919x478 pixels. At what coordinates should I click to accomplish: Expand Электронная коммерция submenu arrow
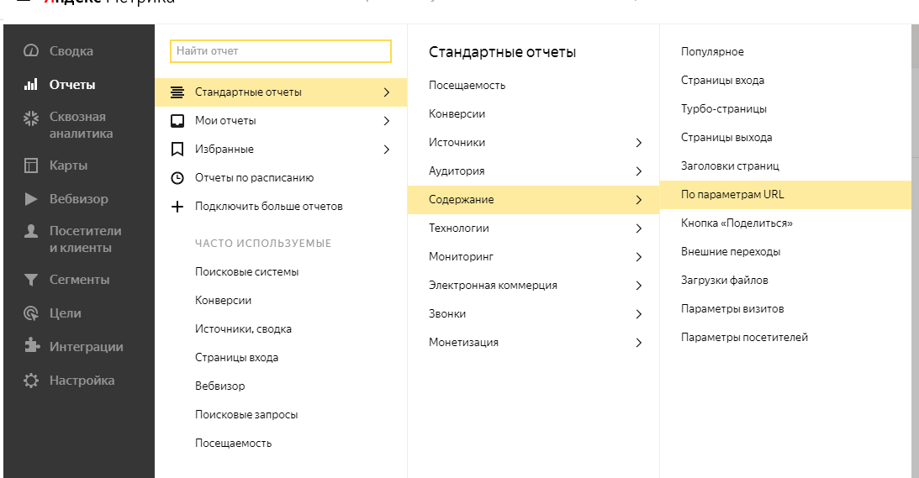tap(639, 286)
